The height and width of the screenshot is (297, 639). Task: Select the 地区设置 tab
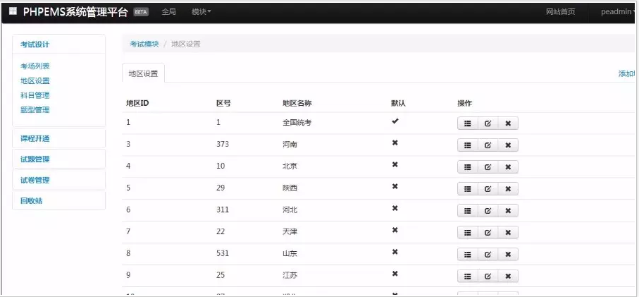(143, 73)
